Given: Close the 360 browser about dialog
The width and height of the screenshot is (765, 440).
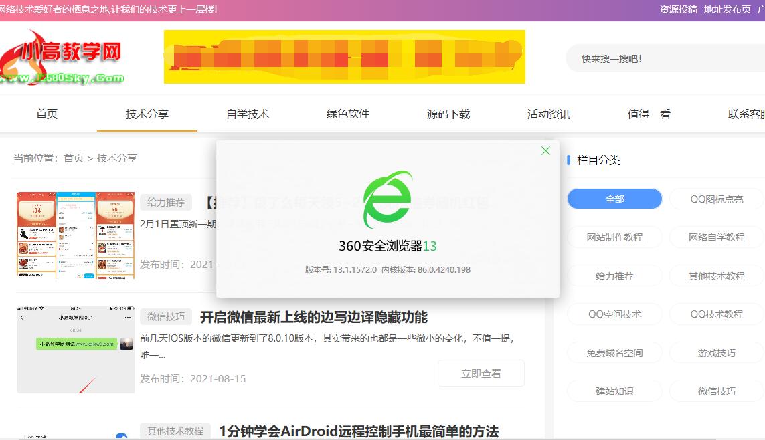Looking at the screenshot, I should tap(545, 151).
